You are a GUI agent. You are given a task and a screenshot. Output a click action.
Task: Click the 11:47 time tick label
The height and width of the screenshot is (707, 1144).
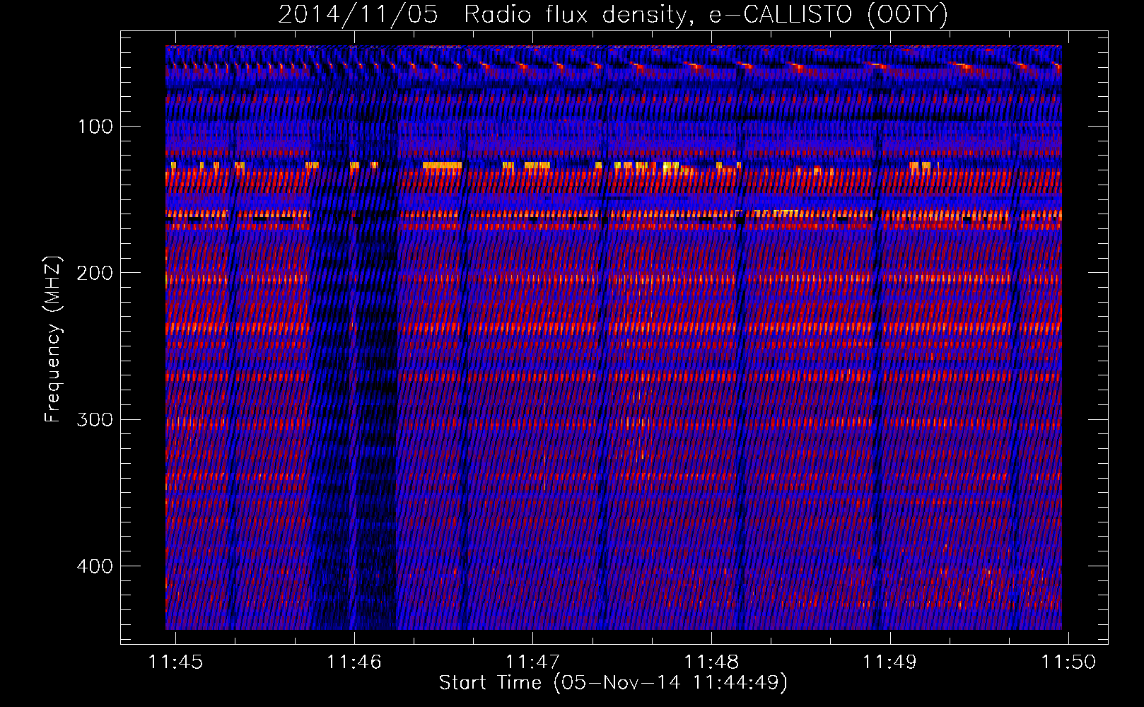532,662
